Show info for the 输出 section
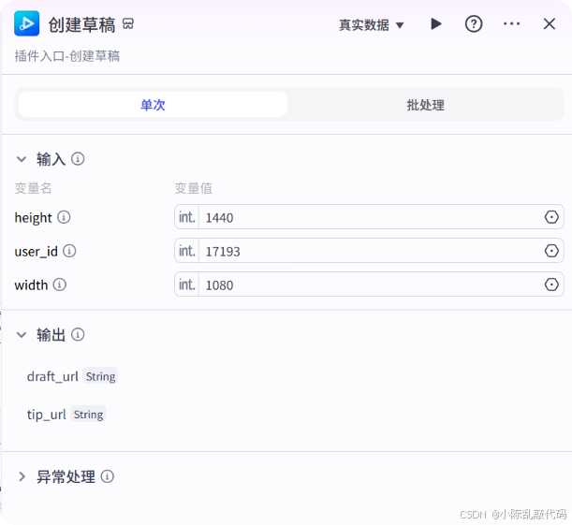This screenshot has width=572, height=525. coord(78,334)
